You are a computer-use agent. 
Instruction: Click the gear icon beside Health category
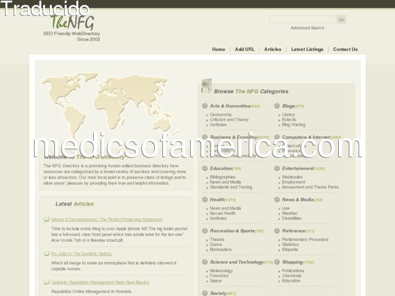[x=205, y=200]
